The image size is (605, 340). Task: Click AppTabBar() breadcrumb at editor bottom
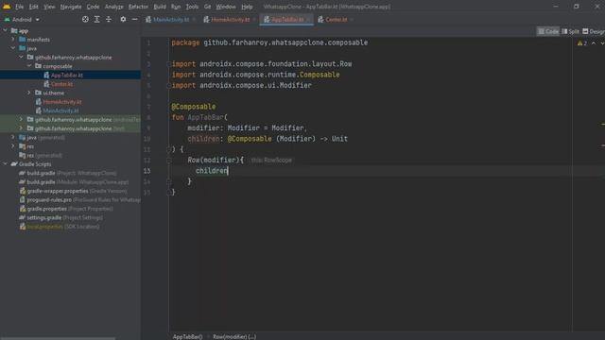187,336
